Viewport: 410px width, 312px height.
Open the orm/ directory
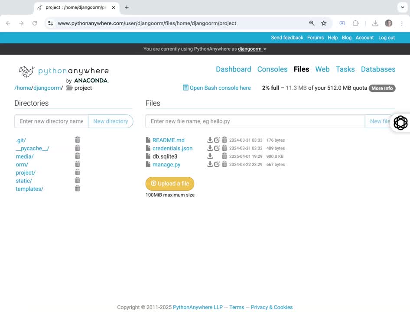pos(22,165)
